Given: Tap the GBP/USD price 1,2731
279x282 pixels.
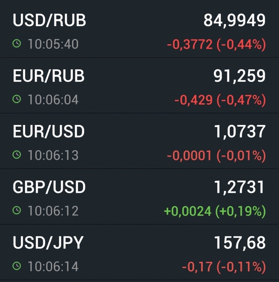Looking at the screenshot, I should [x=240, y=187].
